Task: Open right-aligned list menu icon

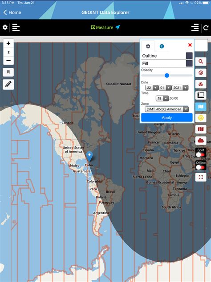Action: tap(195, 28)
